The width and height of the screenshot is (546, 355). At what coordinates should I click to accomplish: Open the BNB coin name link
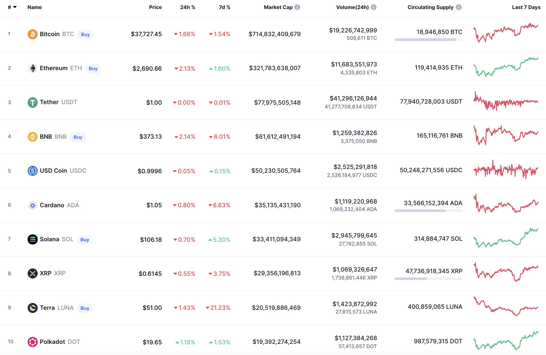pos(46,137)
